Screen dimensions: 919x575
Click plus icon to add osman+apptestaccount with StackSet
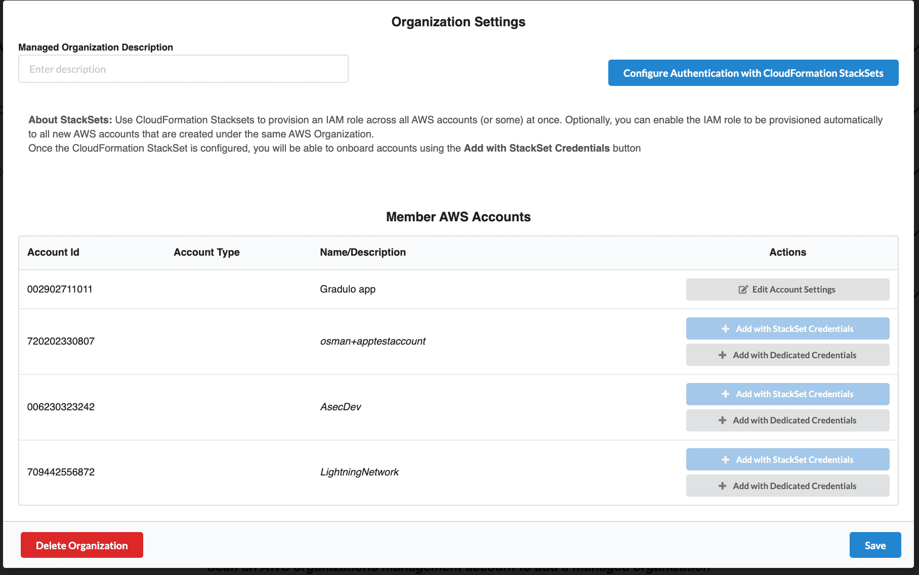coord(725,328)
